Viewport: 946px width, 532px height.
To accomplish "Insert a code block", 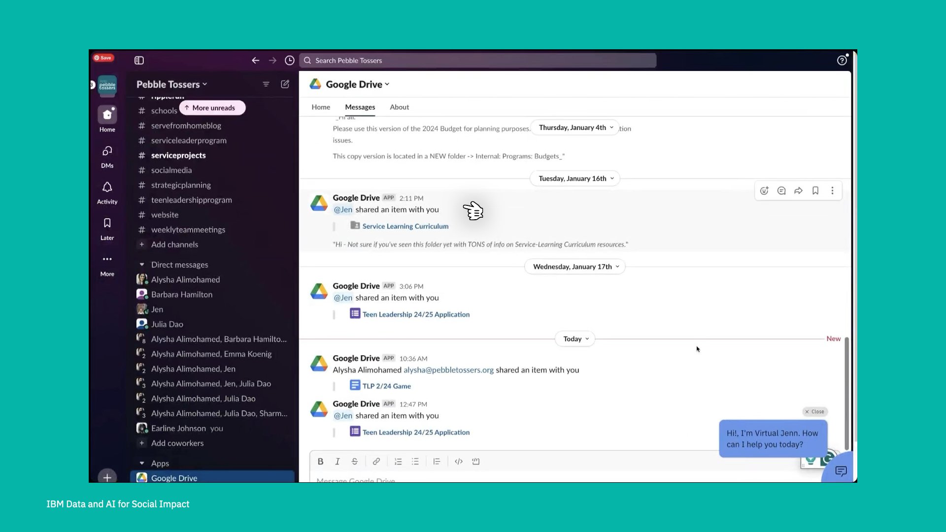I will coord(476,462).
